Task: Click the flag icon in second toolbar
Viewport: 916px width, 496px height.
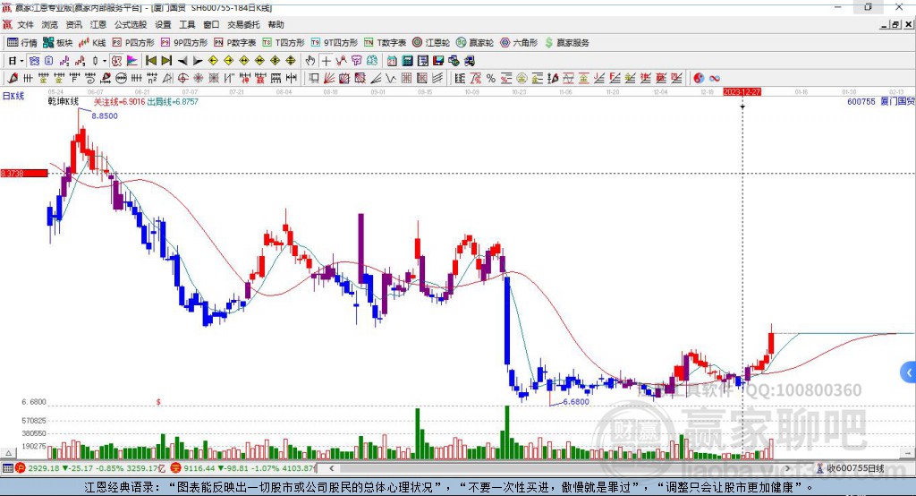Action: click(132, 61)
